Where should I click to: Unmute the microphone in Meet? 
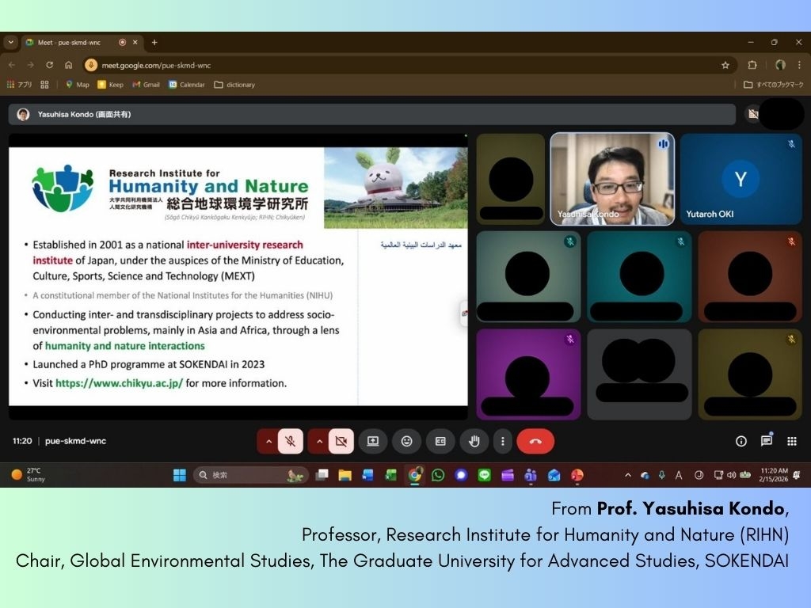[x=291, y=441]
